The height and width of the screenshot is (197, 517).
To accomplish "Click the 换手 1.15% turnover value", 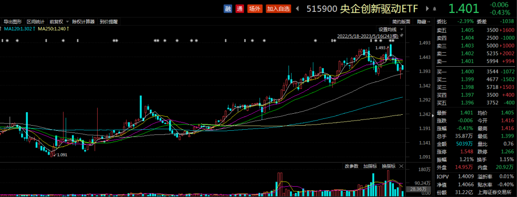I will pos(506,160).
